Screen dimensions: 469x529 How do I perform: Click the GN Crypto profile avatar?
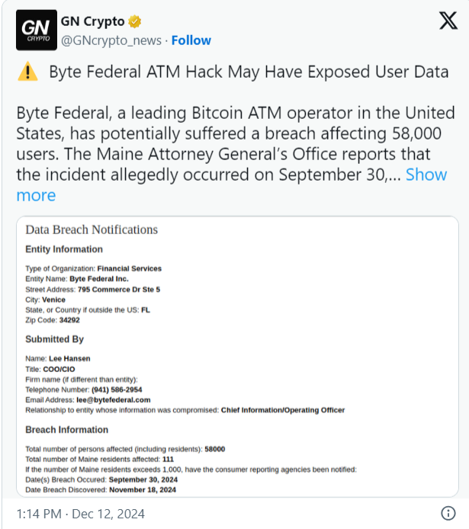coord(34,30)
